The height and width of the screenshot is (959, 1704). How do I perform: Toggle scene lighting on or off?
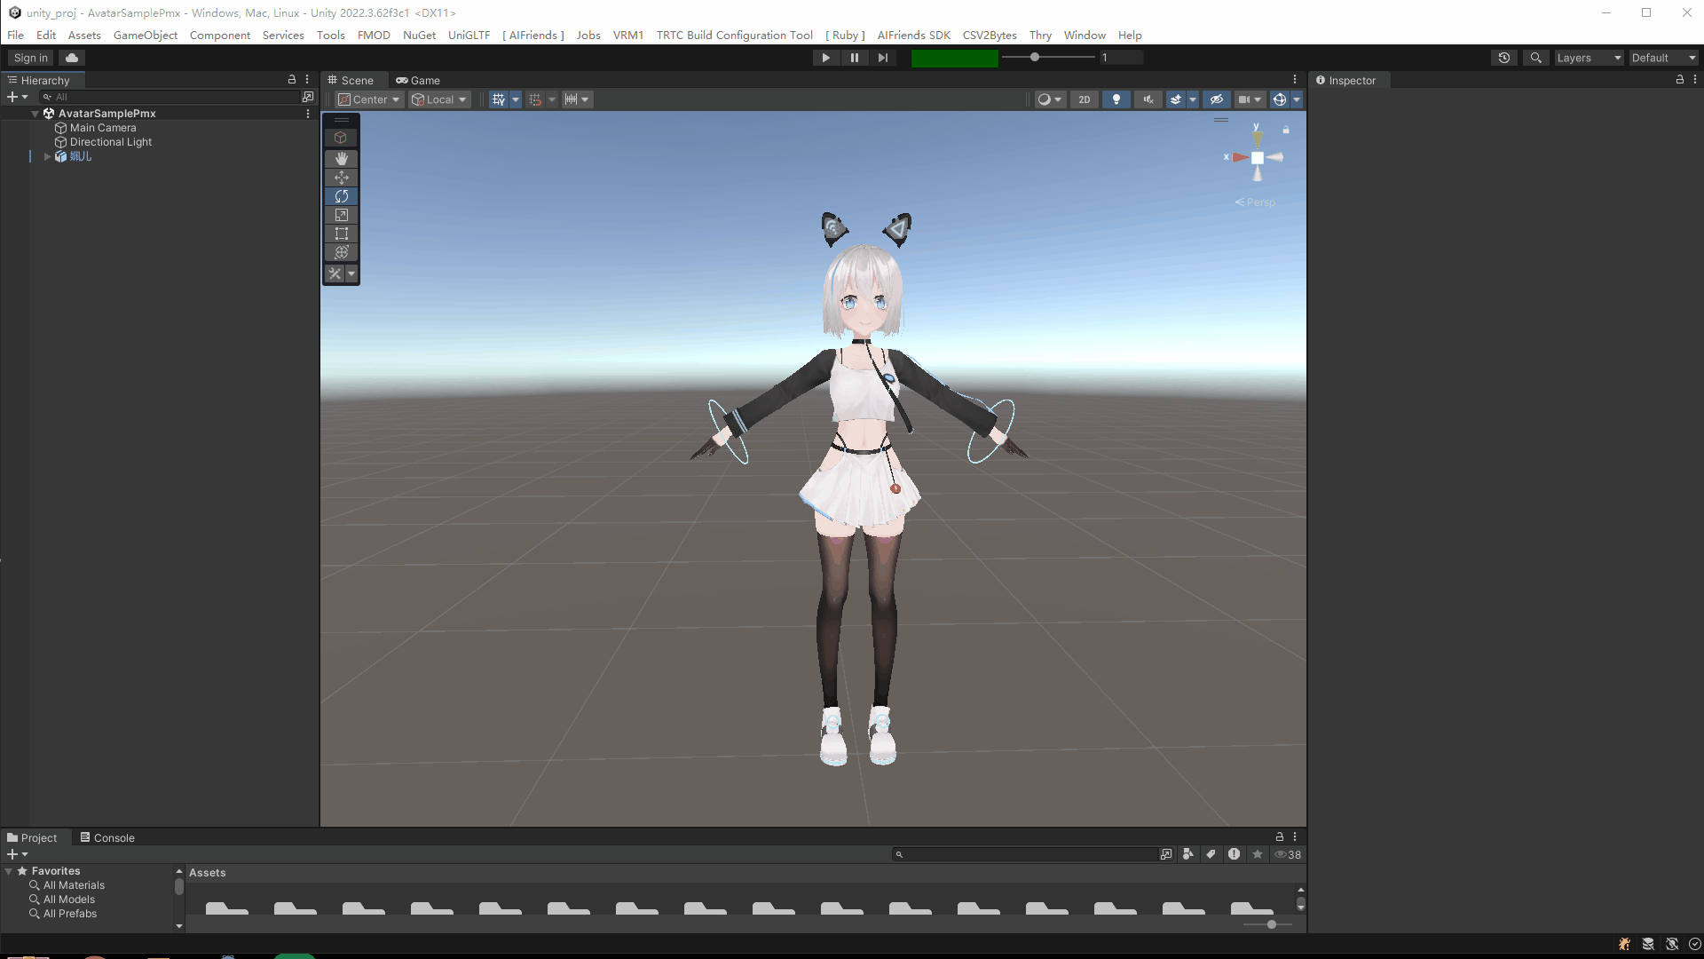tap(1116, 99)
